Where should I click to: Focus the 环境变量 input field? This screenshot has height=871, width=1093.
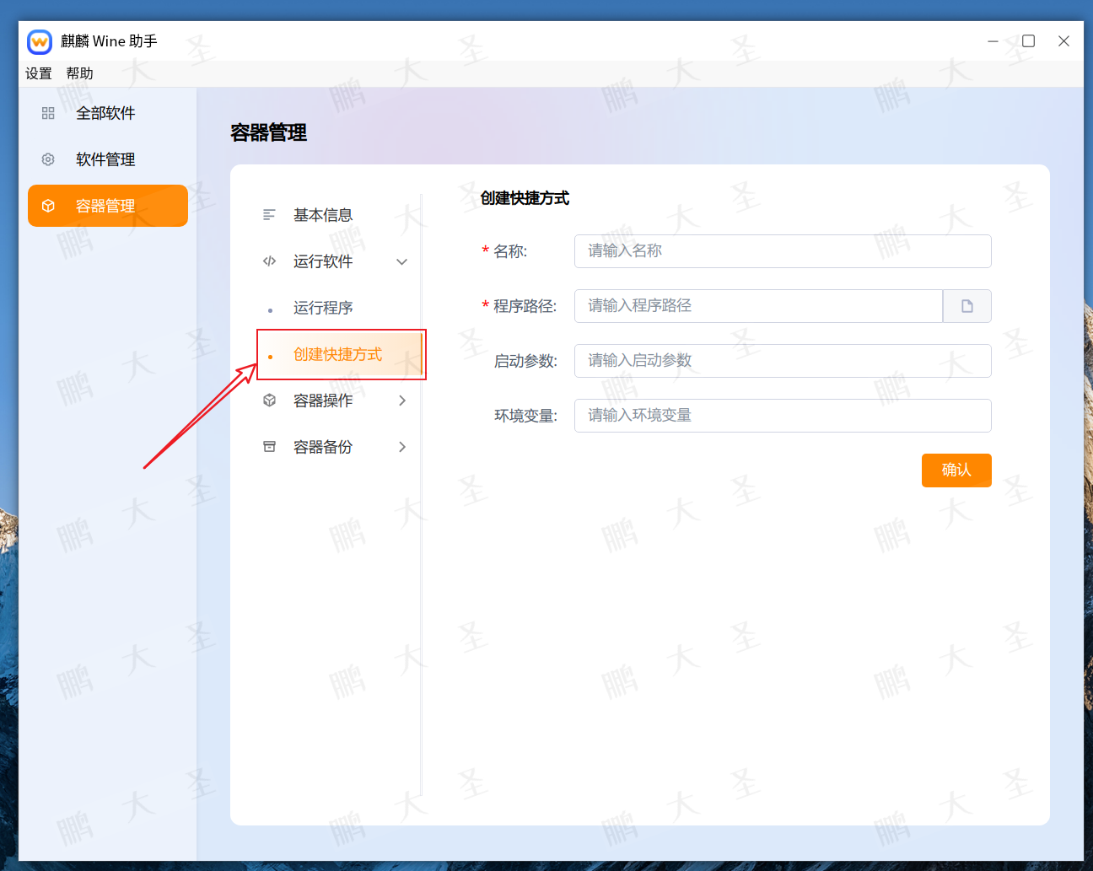(x=783, y=416)
